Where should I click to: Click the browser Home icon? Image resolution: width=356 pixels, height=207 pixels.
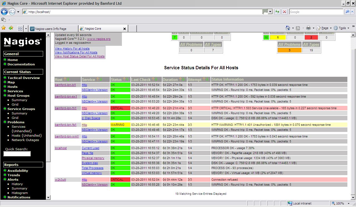coord(288,28)
